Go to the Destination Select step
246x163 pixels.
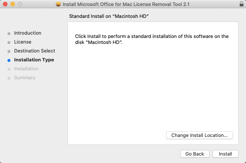tap(35, 51)
